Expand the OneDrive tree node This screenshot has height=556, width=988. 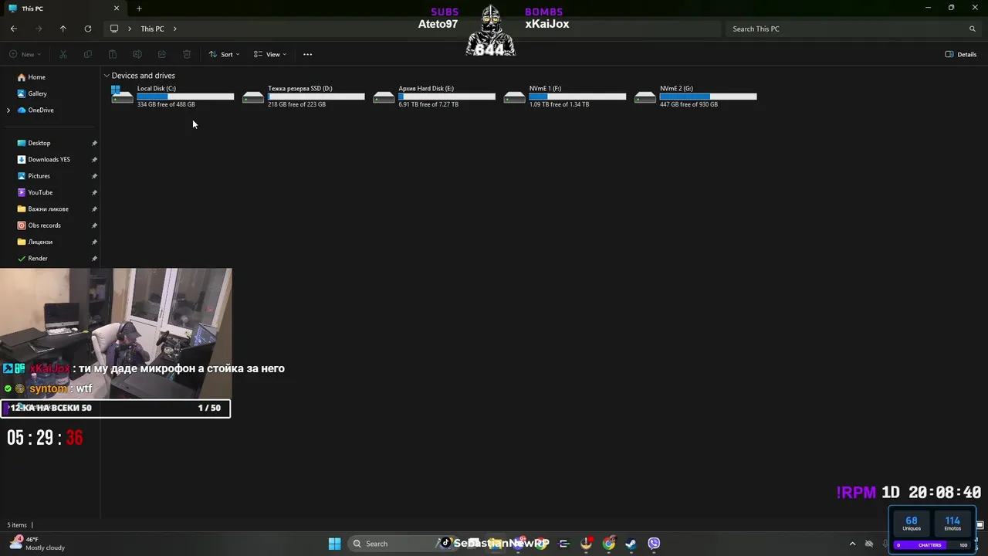pyautogui.click(x=8, y=110)
